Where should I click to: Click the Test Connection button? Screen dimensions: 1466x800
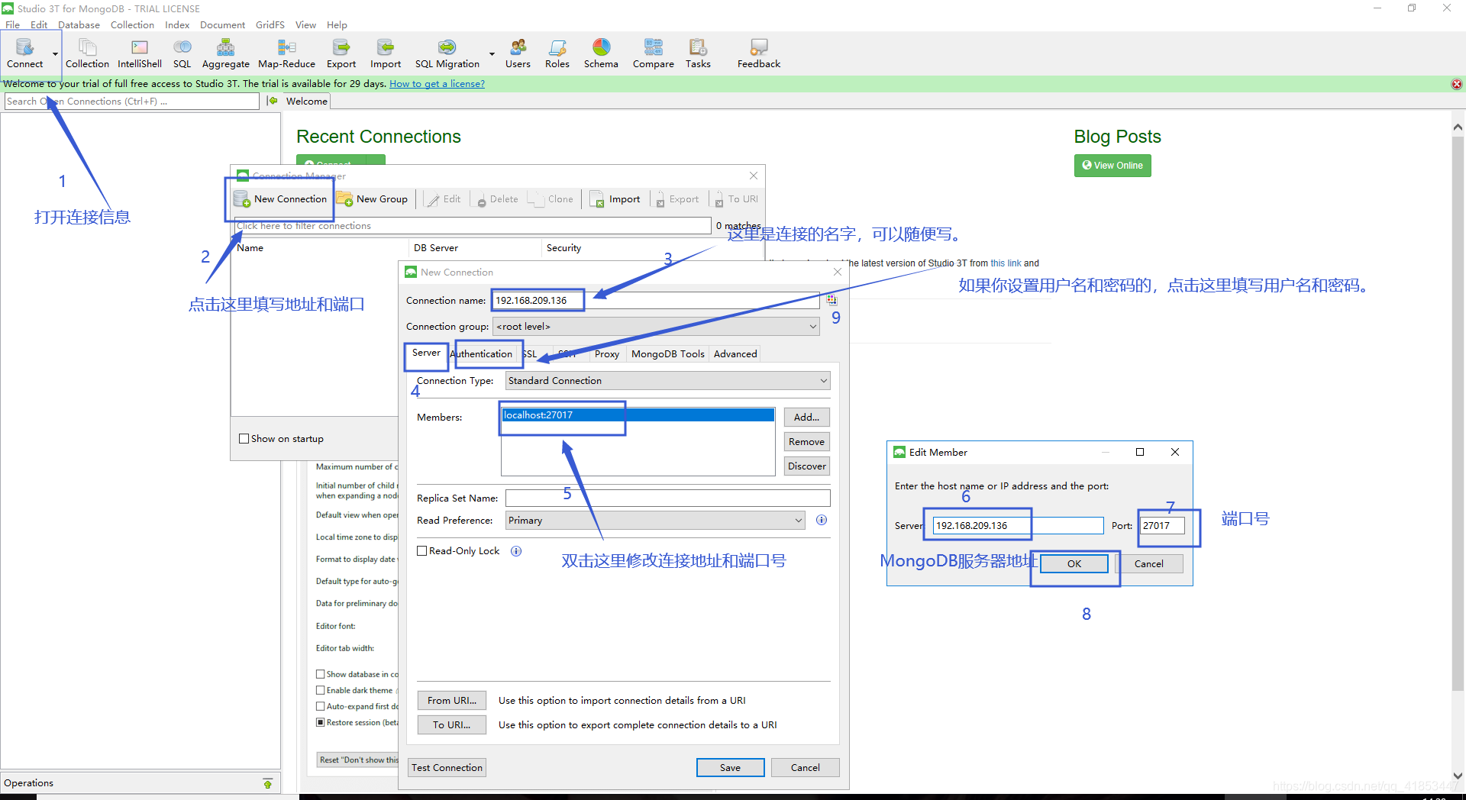point(447,768)
